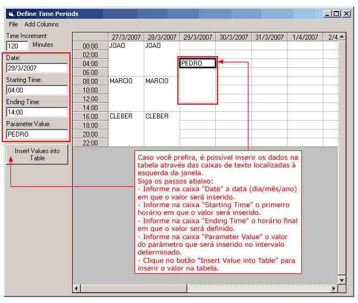Select the 10:00 row header
The image size is (358, 303).
click(x=90, y=90)
